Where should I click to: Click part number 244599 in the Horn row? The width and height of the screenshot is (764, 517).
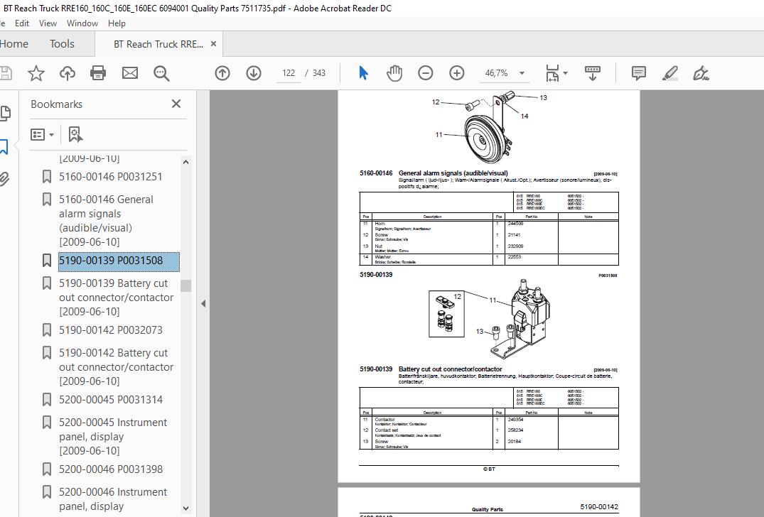click(x=515, y=224)
